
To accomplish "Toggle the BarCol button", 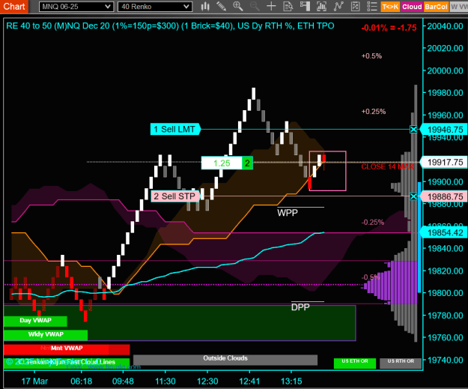I will (436, 7).
